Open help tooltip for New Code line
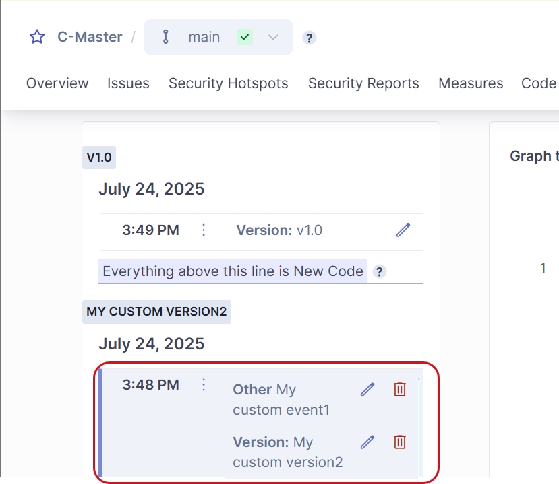This screenshot has width=559, height=484. tap(380, 272)
